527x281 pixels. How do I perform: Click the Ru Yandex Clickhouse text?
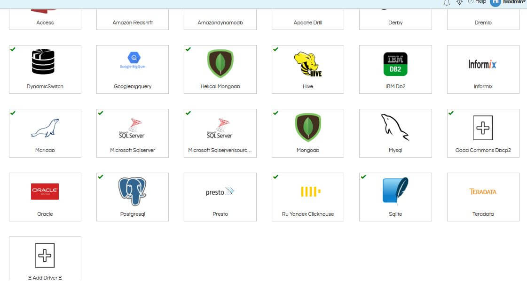point(308,214)
